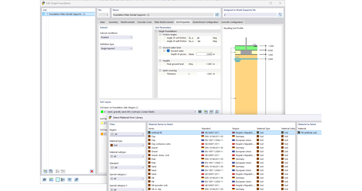362x191 pixels.
Task: Open the Definition type Single-layered dropdown
Action: 116,49
